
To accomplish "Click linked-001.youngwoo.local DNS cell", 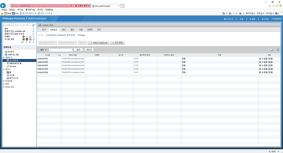I will pos(73,59).
